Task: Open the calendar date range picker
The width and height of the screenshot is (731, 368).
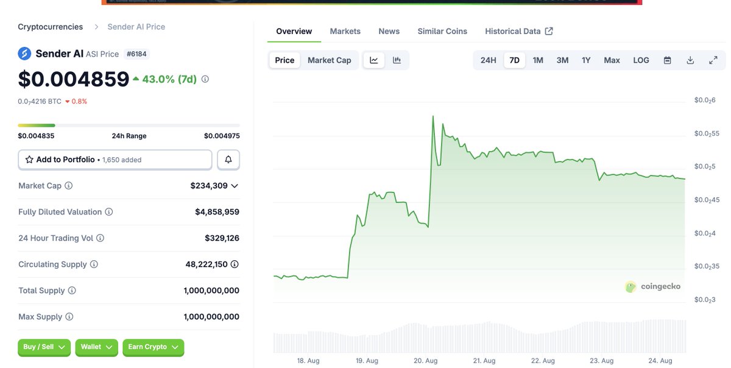Action: click(x=668, y=60)
